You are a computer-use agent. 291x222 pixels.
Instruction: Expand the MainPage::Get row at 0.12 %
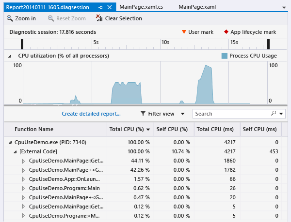[23, 207]
